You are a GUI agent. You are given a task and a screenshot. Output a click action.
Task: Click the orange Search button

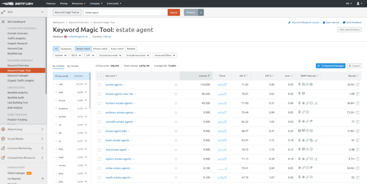click(174, 13)
